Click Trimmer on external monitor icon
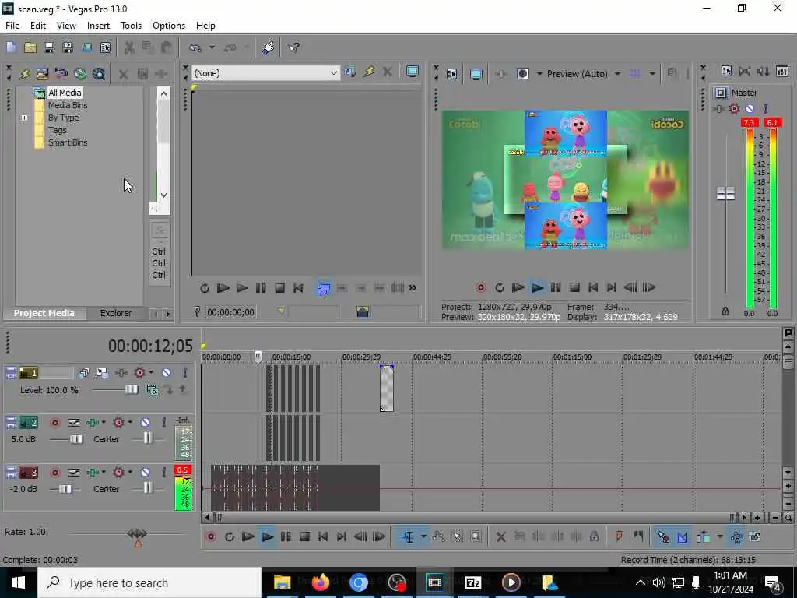 point(413,72)
